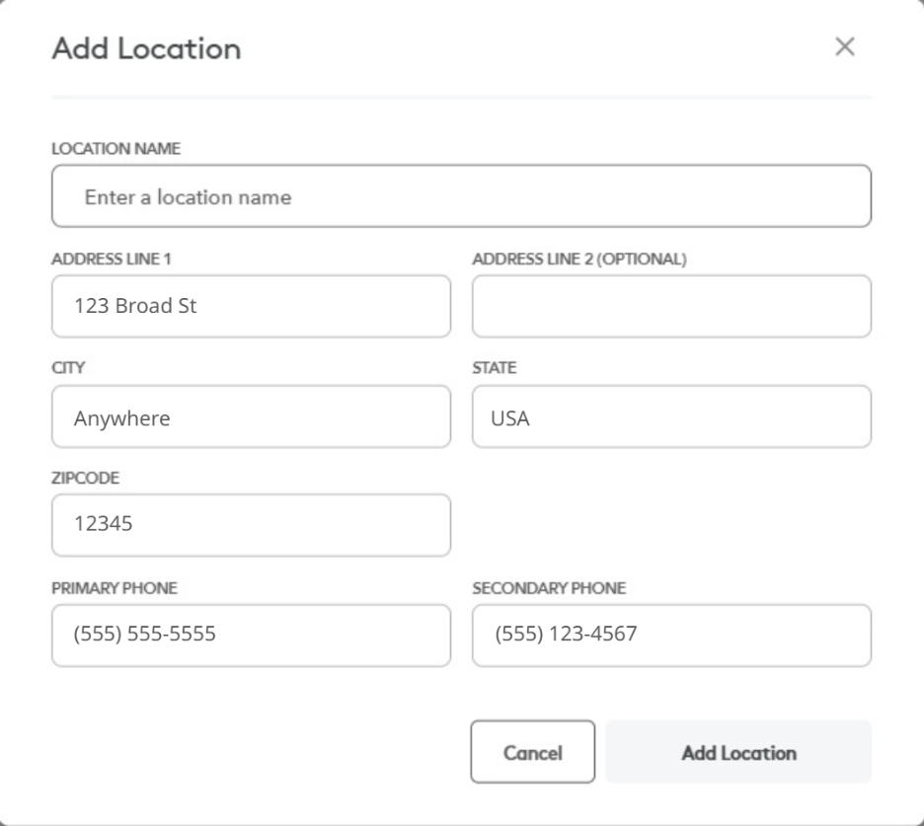Screen dimensions: 924x826
Task: Click the Add Location submit button
Action: click(739, 752)
